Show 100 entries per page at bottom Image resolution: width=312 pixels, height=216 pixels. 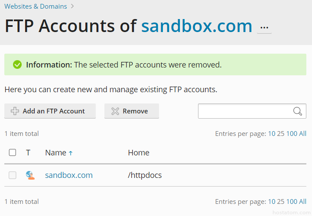coord(292,202)
